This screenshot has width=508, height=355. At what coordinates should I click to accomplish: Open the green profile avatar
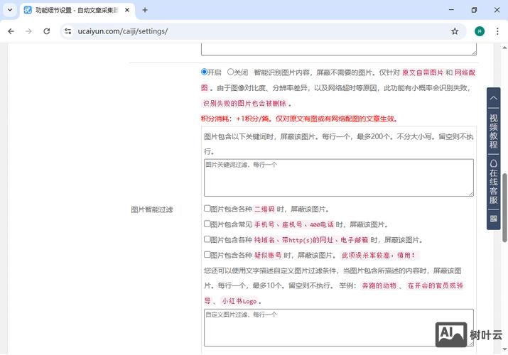(x=480, y=31)
